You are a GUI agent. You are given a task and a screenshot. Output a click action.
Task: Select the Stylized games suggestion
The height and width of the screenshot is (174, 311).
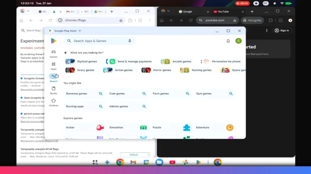(81, 61)
